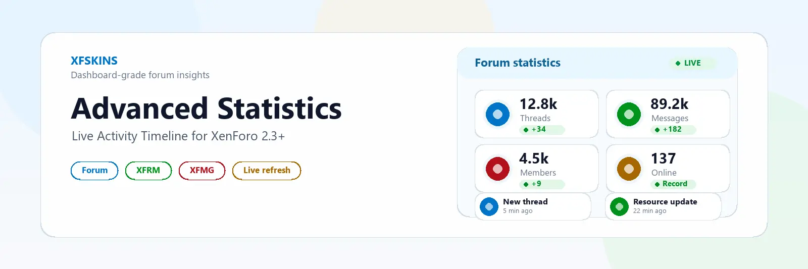Click the blue Threads stat icon
Image resolution: width=808 pixels, height=269 pixels.
(497, 114)
